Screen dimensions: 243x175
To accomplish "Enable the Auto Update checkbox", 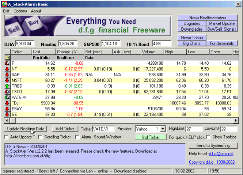I will (x=6, y=137).
